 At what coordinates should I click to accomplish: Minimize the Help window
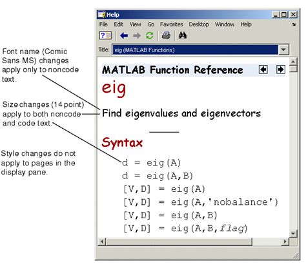276,15
